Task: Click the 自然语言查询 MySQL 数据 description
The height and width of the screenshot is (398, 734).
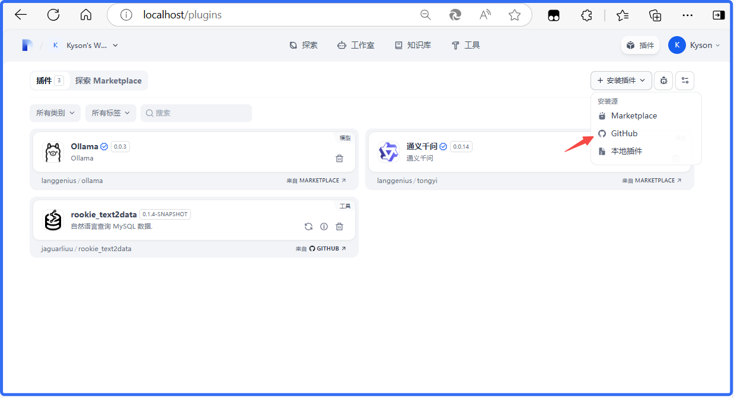Action: (x=111, y=226)
